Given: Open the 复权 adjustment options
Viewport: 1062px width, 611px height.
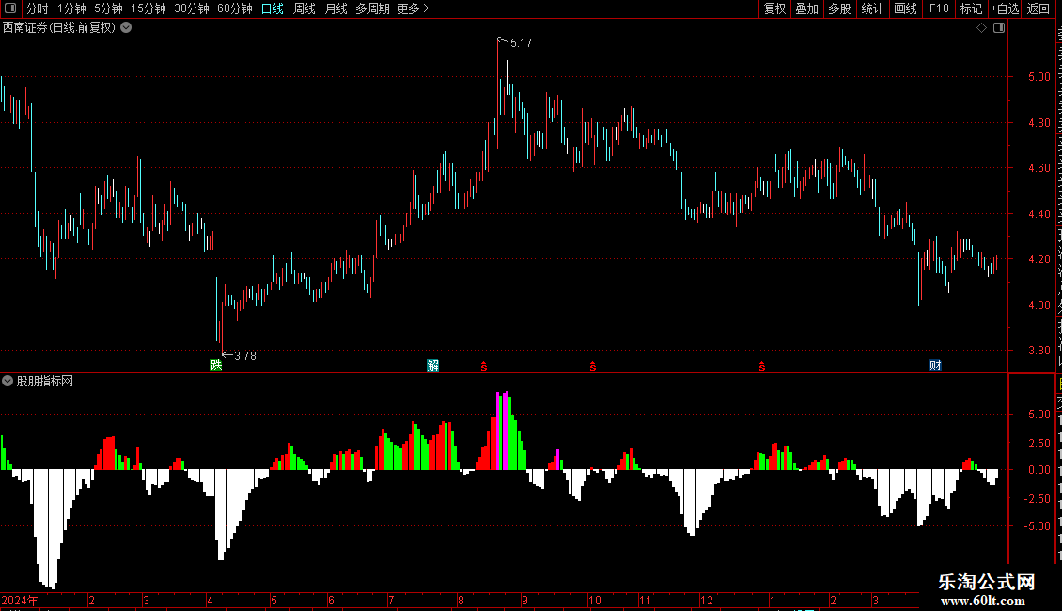Looking at the screenshot, I should click(774, 8).
